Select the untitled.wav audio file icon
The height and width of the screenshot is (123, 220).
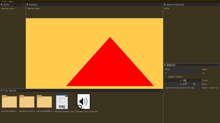(84, 101)
